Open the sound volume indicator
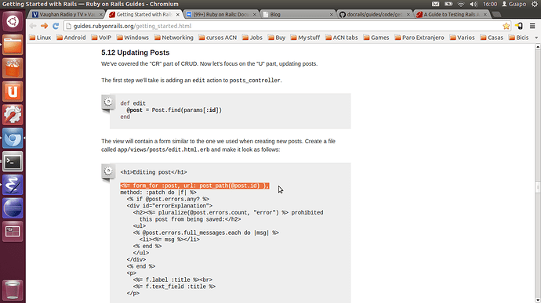Viewport: 541px width, 303px height. pyautogui.click(x=474, y=4)
